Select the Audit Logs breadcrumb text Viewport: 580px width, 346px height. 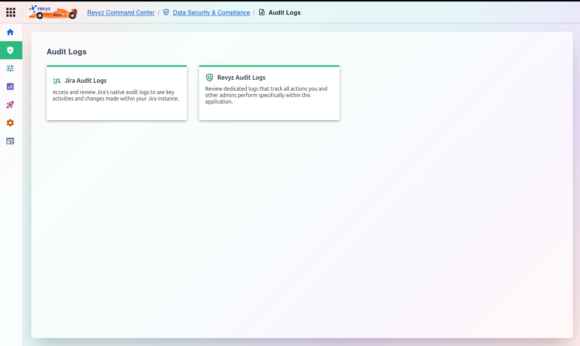pyautogui.click(x=285, y=12)
